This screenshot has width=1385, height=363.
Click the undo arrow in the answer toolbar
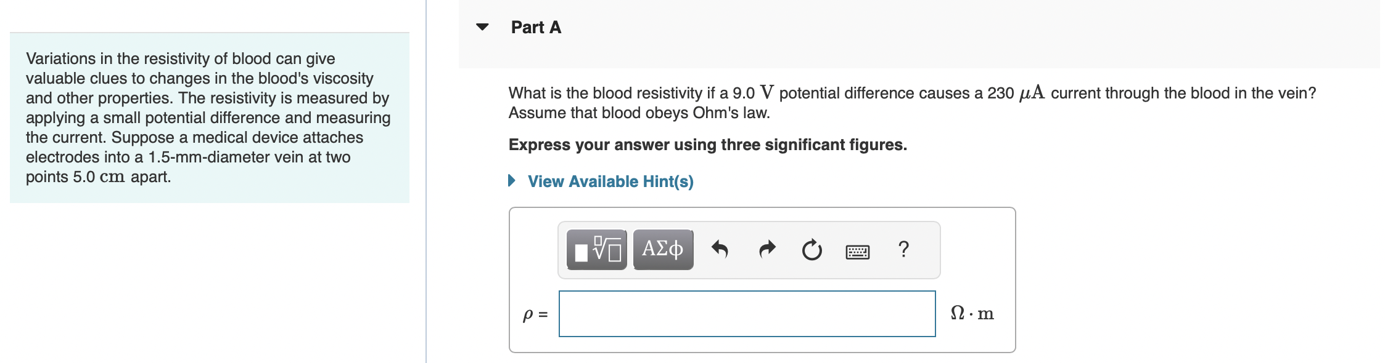tap(720, 249)
